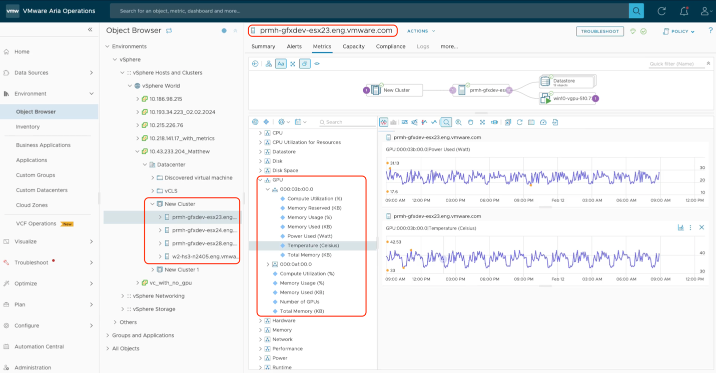
Task: Click the blue diamond metrics icon
Action: click(266, 122)
